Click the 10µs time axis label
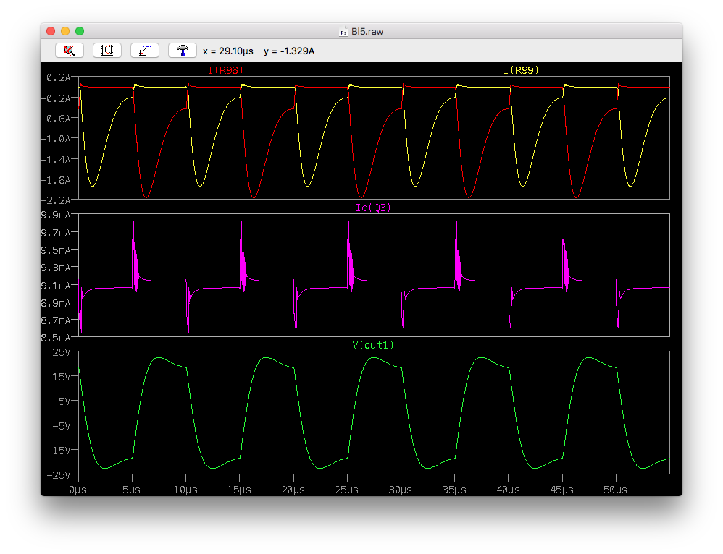This screenshot has width=723, height=554. click(185, 490)
